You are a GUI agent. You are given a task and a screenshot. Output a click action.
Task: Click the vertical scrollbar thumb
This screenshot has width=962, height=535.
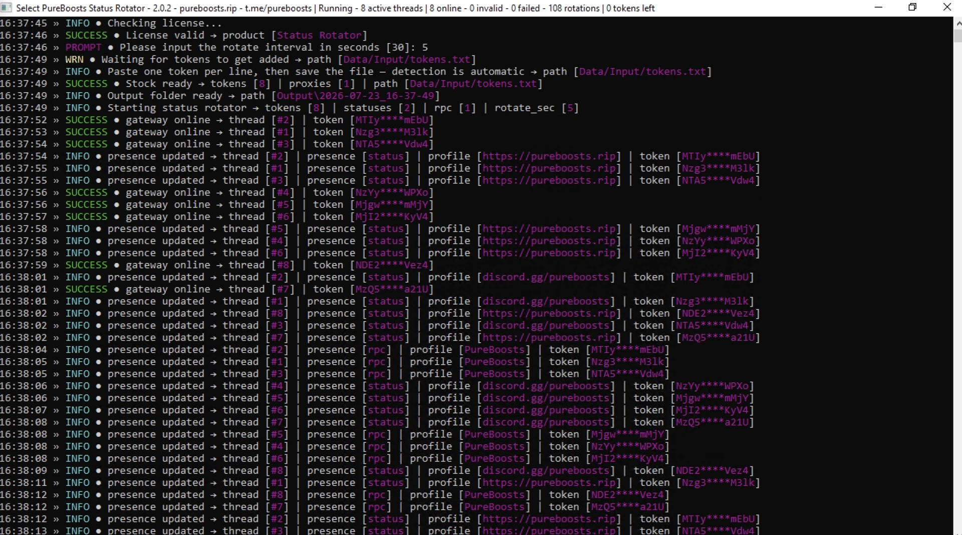point(957,36)
